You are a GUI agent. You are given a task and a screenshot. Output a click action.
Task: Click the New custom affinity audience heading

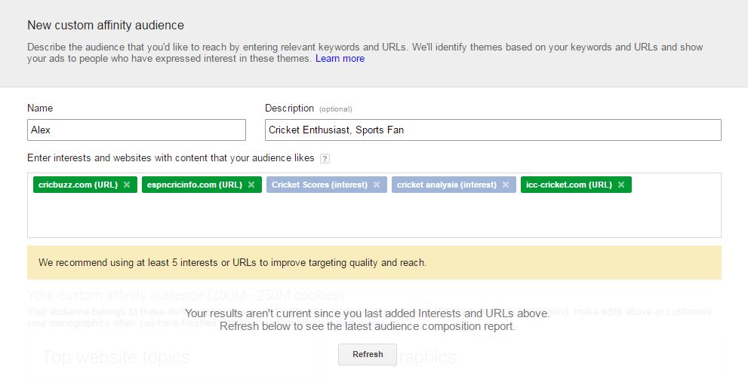[x=106, y=26]
